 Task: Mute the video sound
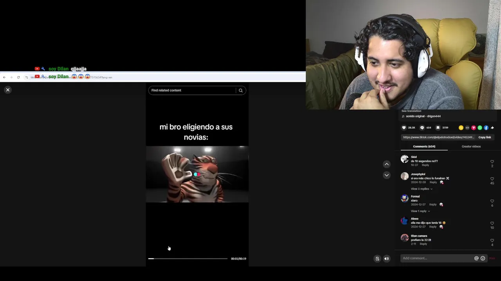386,259
